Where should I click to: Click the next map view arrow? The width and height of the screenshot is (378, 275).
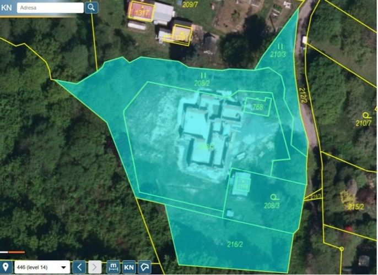click(x=95, y=267)
